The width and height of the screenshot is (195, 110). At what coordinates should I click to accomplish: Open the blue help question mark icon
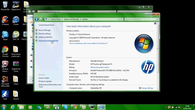pos(155,23)
